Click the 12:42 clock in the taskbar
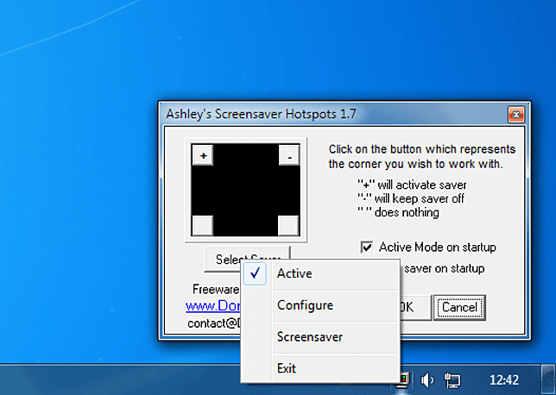Viewport: 556px width, 395px height. click(505, 379)
